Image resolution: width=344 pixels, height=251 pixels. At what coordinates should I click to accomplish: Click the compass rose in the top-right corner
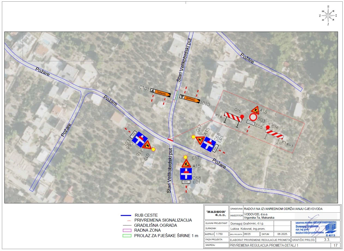click(328, 16)
